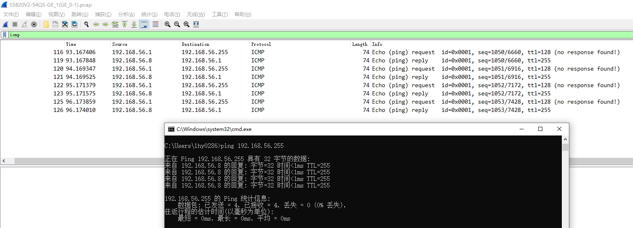Select packet 125 at time 96.173859

pos(316,102)
